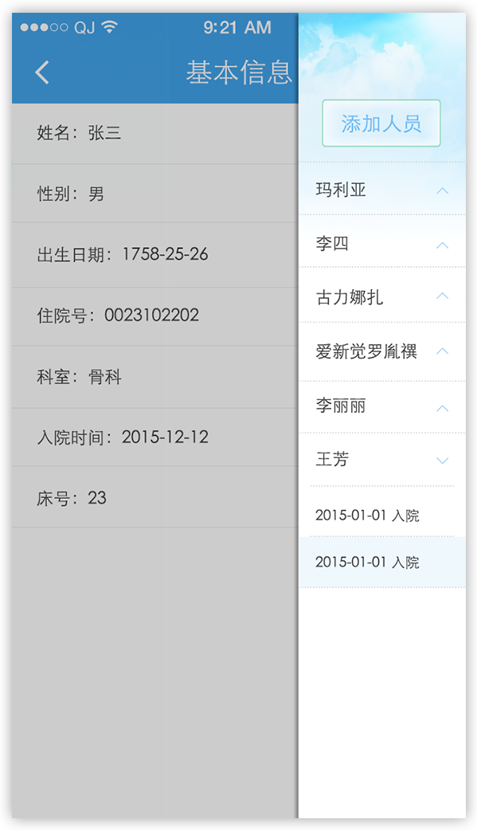
Task: Expand the 玛利亚 entry chevron
Action: pyautogui.click(x=443, y=190)
